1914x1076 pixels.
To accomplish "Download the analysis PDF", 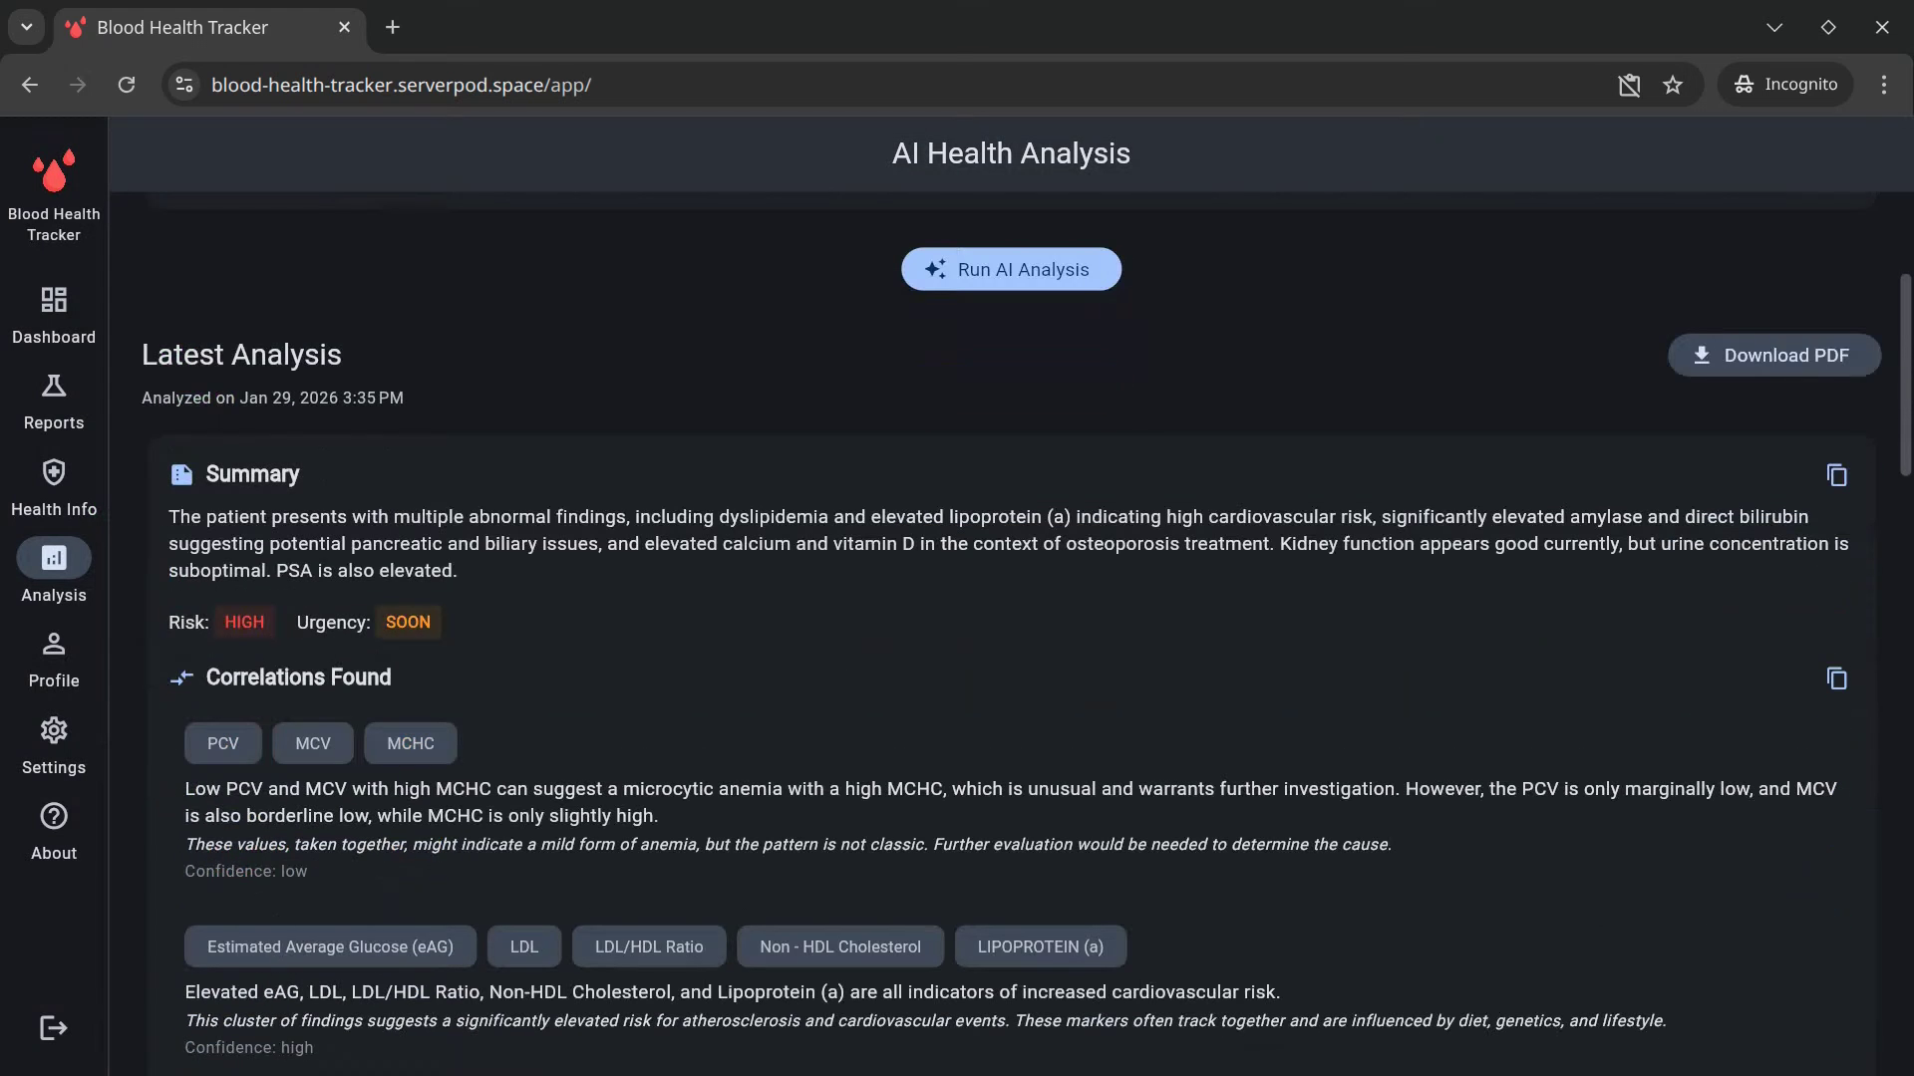I will click(1773, 356).
